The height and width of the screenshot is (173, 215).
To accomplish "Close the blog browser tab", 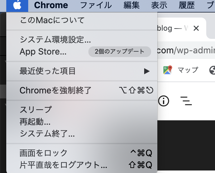I will [x=196, y=29].
